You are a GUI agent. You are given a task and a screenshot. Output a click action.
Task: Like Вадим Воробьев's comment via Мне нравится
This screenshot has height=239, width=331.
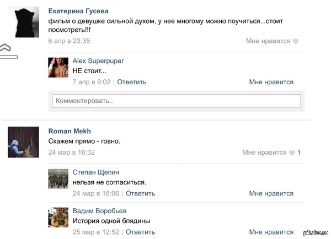271,232
